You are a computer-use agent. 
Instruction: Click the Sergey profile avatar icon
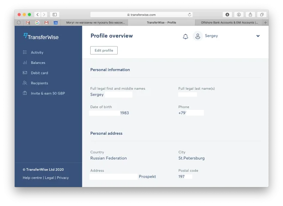click(198, 36)
